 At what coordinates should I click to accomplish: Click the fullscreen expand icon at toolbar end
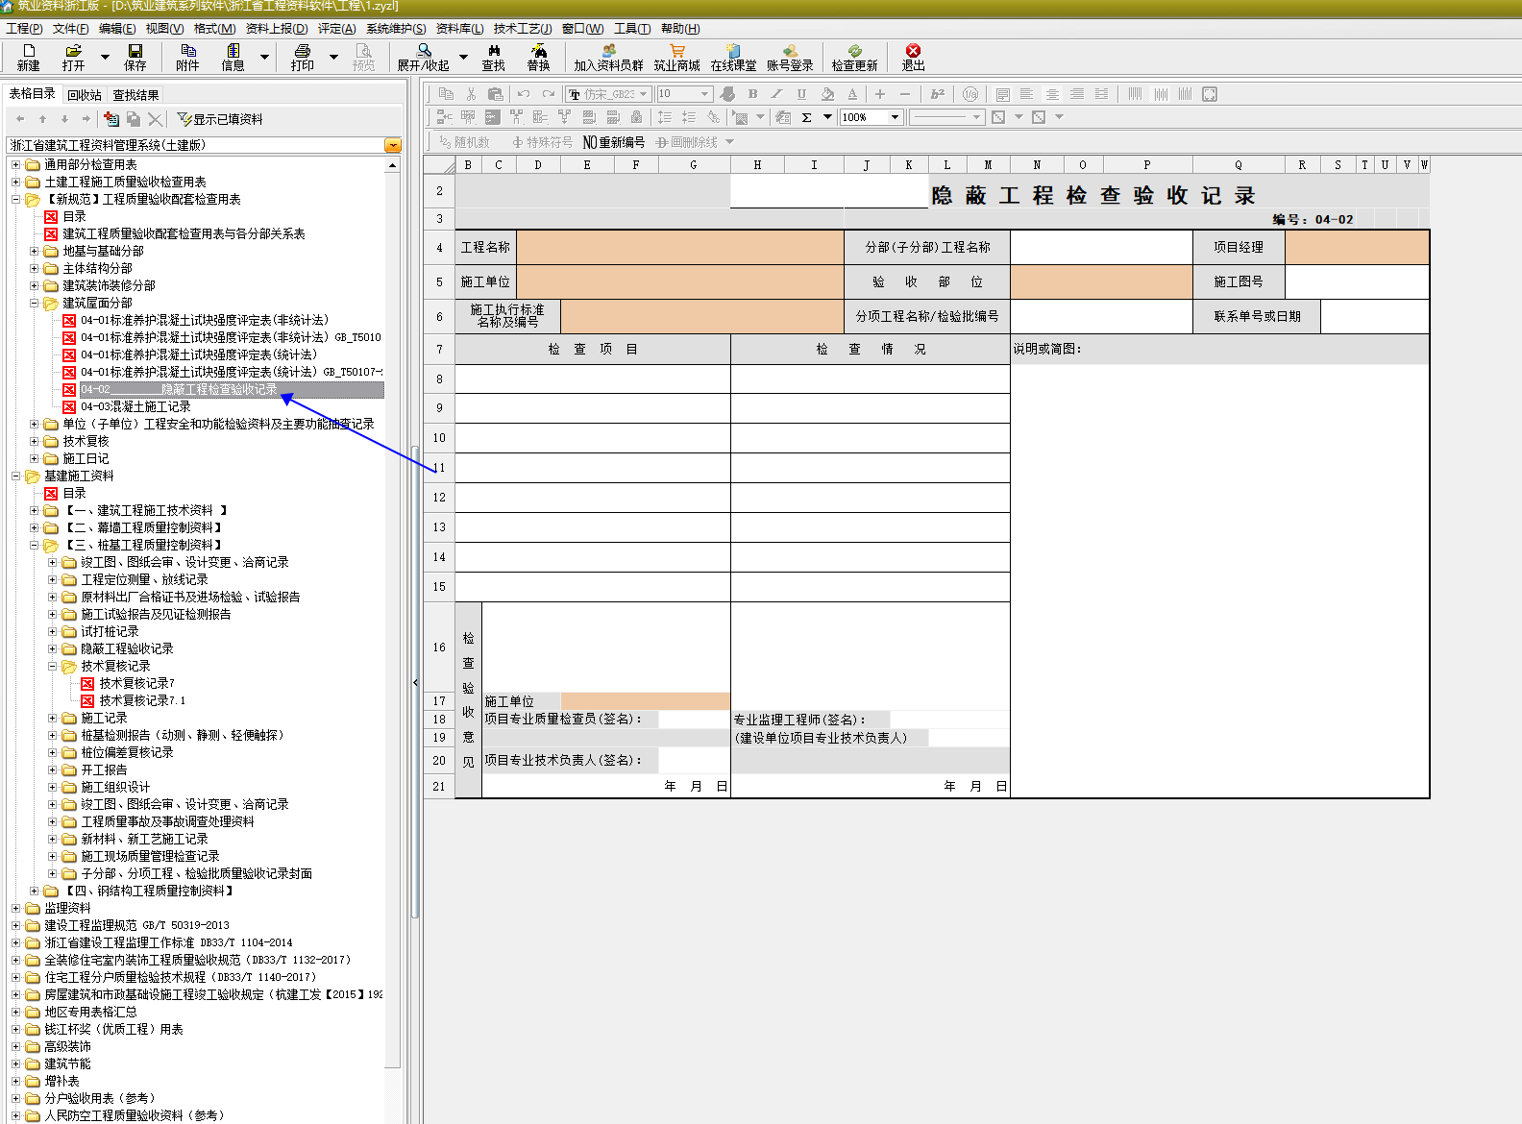(x=1210, y=94)
